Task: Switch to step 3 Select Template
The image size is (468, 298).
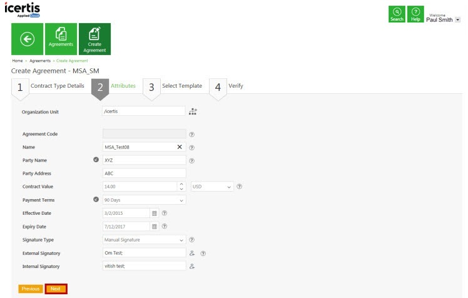Action: pyautogui.click(x=181, y=86)
